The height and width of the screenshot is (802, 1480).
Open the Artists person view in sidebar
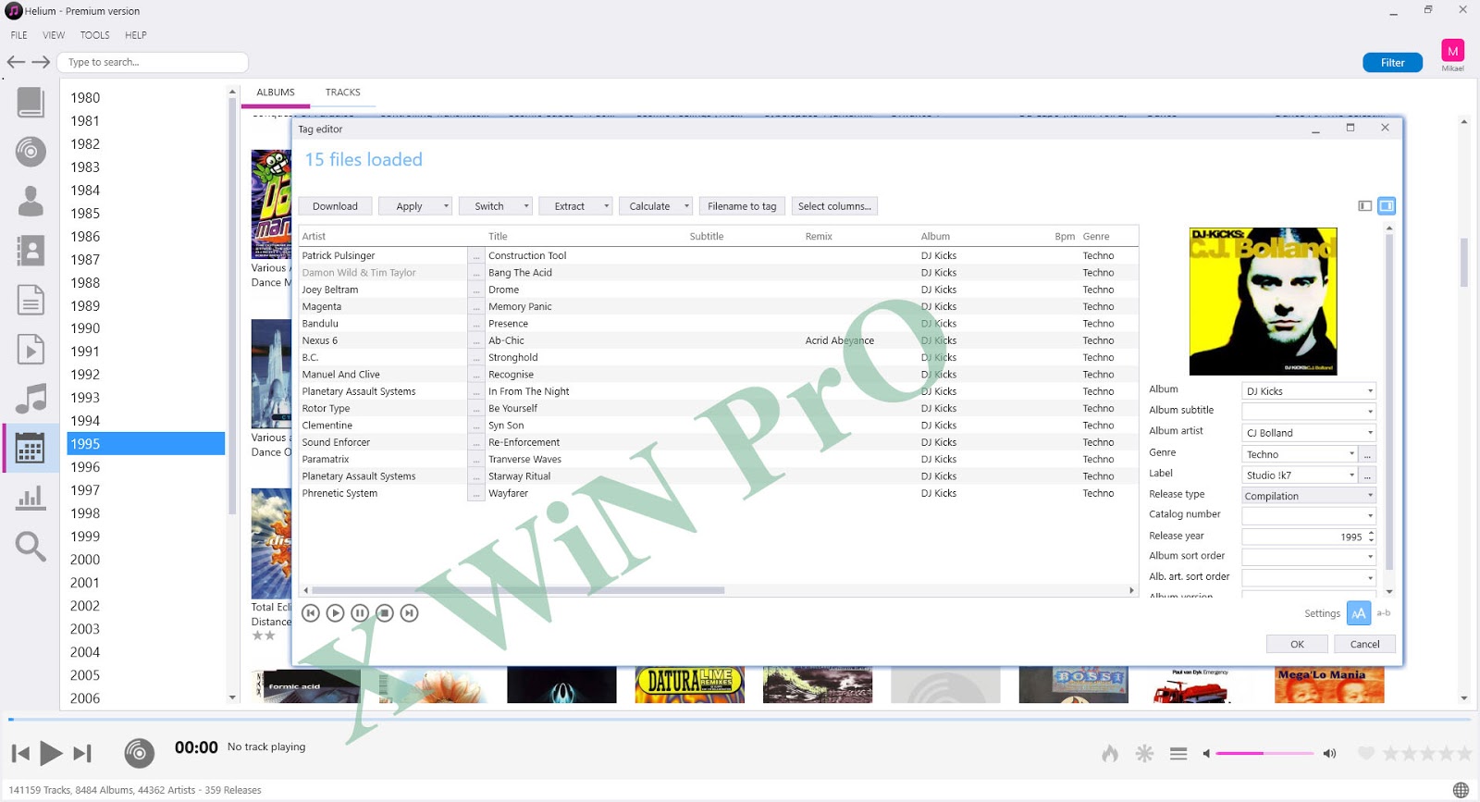point(31,201)
